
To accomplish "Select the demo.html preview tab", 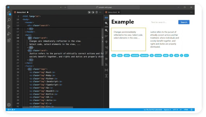I will (x=112, y=12).
